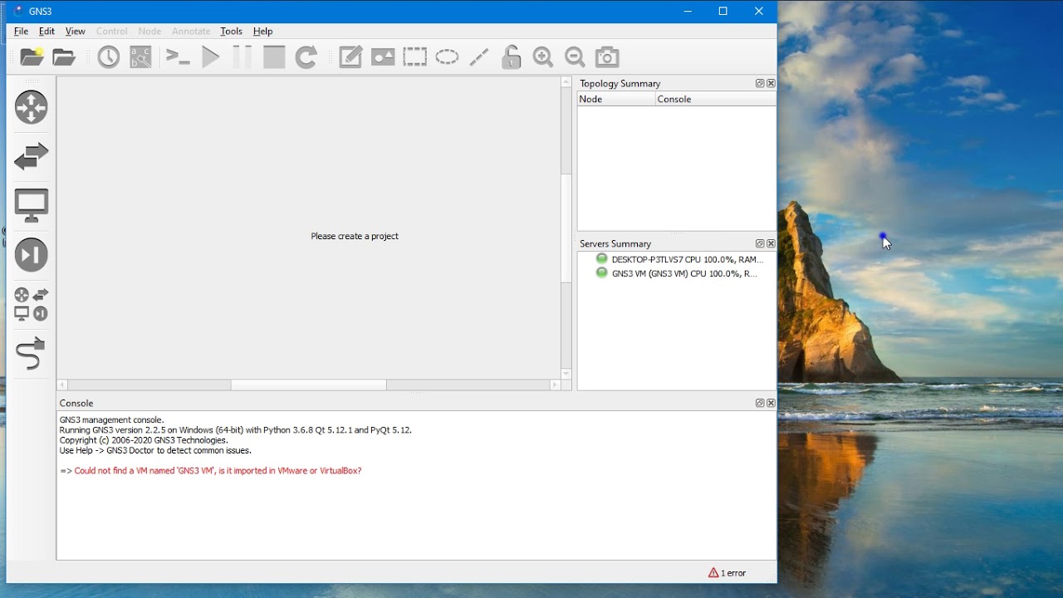Select the Draw a line tool
The width and height of the screenshot is (1063, 598).
tap(479, 56)
